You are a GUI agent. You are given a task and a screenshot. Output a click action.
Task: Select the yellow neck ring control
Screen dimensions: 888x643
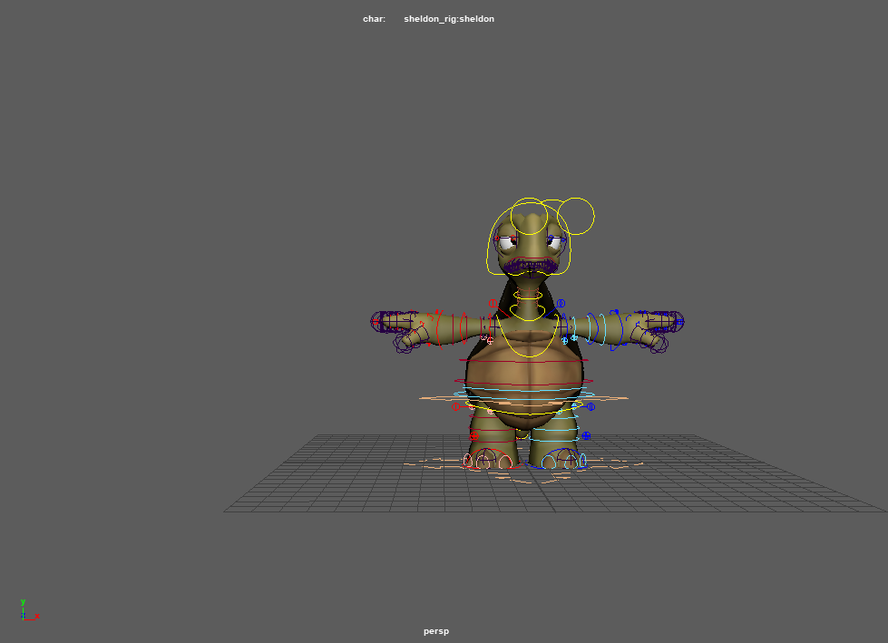(527, 294)
